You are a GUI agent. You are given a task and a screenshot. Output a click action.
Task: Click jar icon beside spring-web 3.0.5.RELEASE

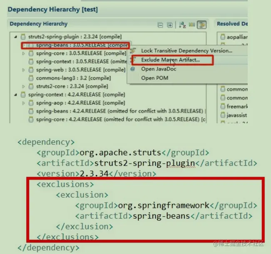[x=31, y=70]
